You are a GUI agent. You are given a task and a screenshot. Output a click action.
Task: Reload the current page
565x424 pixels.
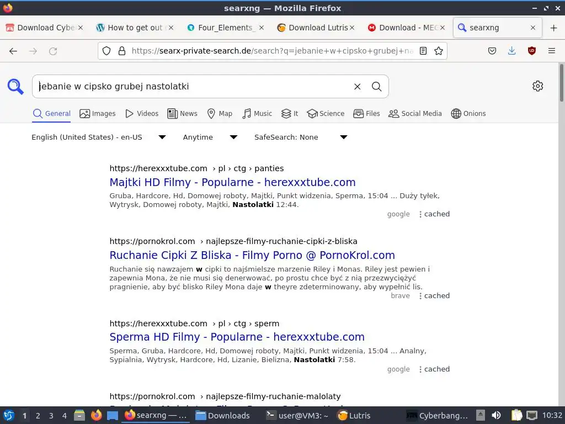click(x=53, y=51)
